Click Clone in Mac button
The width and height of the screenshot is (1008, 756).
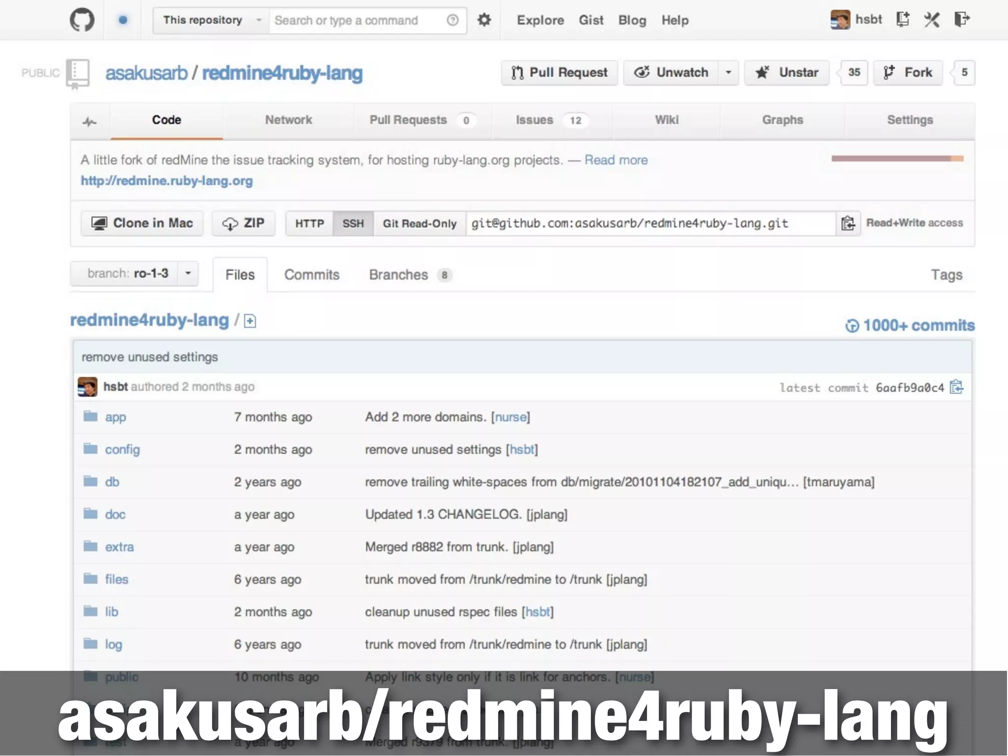point(142,223)
